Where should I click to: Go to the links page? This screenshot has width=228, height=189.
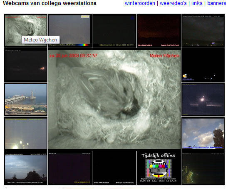pos(197,3)
